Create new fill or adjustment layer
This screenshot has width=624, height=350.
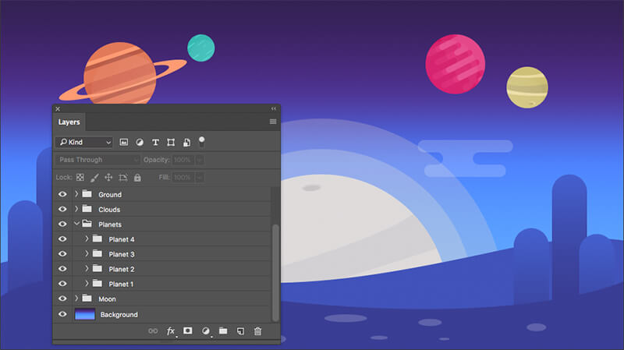click(206, 331)
